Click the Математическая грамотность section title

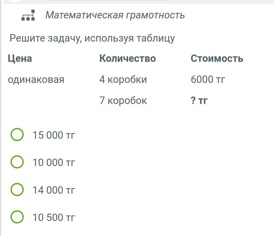[115, 15]
